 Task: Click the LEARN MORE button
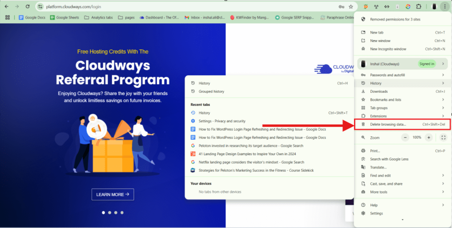[x=113, y=194]
